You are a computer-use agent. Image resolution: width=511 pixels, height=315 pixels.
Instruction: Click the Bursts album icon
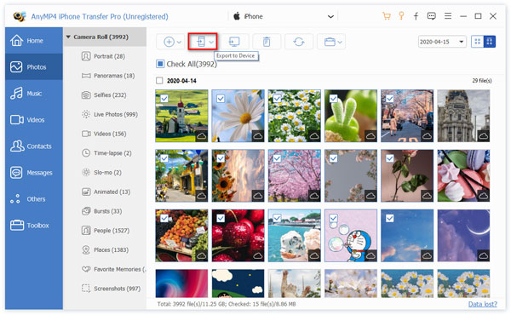(86, 211)
